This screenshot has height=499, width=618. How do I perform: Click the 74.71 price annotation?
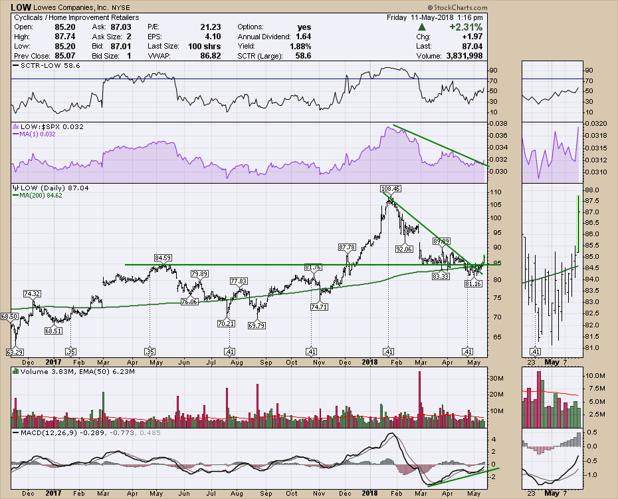pos(319,307)
